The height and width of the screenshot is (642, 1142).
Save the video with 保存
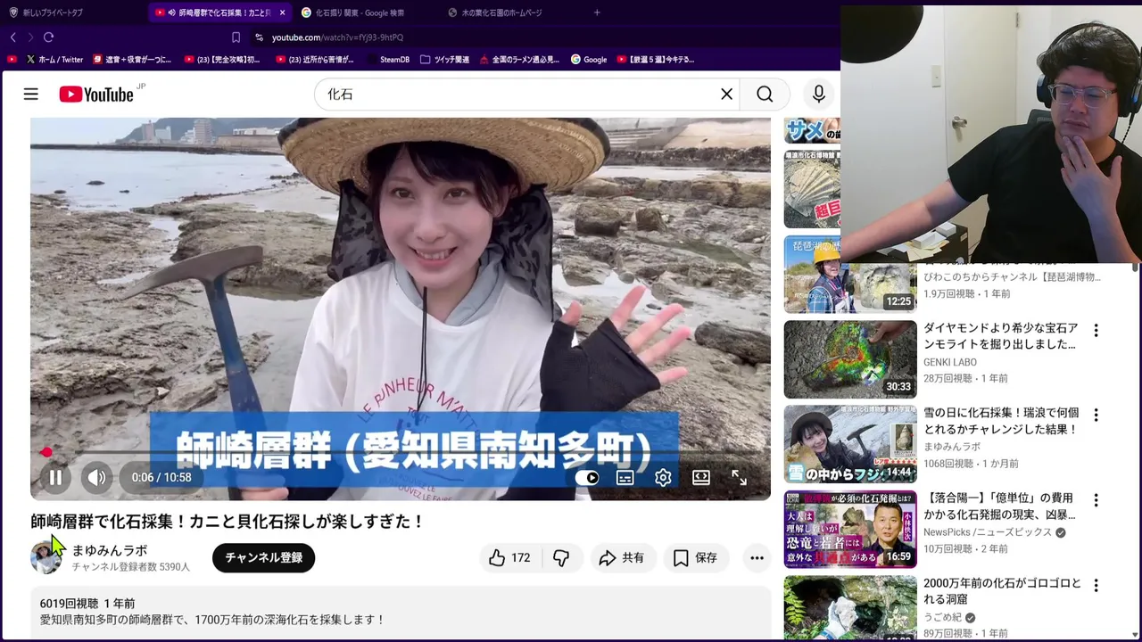(695, 558)
